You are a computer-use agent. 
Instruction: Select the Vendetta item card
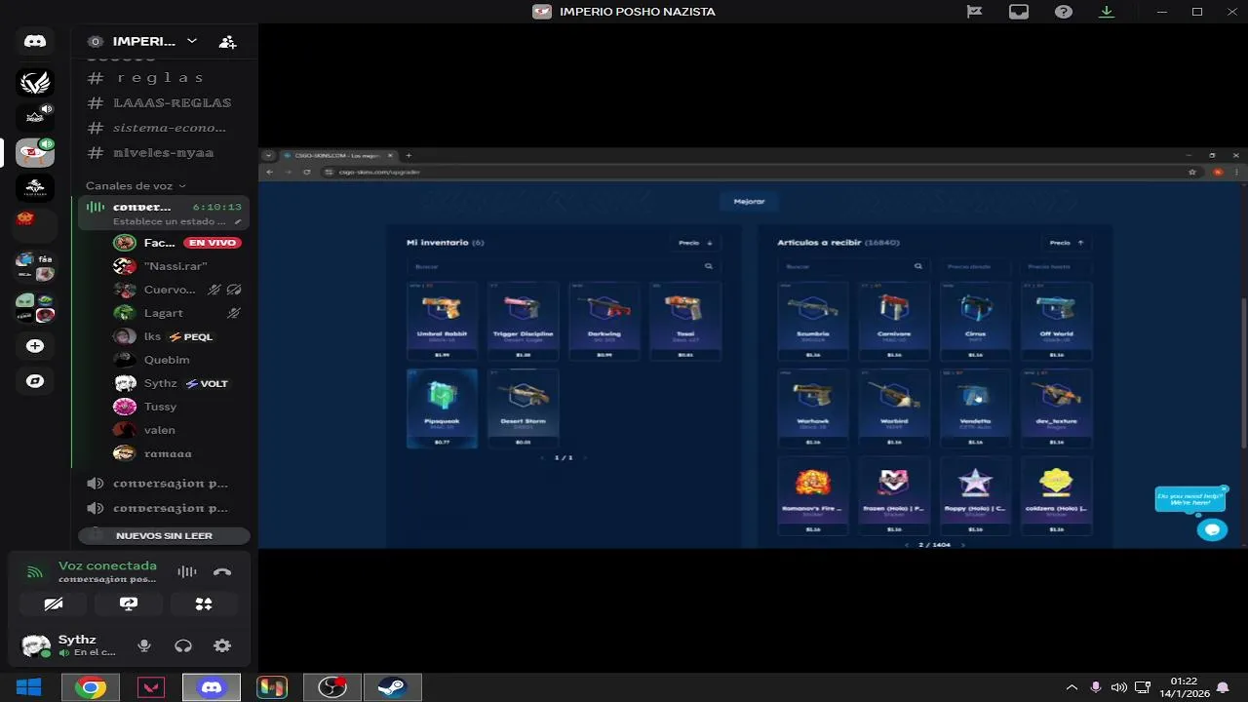pos(975,409)
